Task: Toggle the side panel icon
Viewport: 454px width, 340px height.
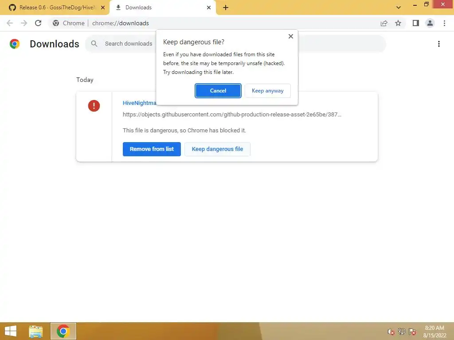Action: pyautogui.click(x=416, y=23)
